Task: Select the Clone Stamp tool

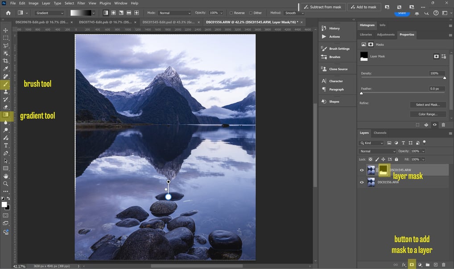Action: 5,92
